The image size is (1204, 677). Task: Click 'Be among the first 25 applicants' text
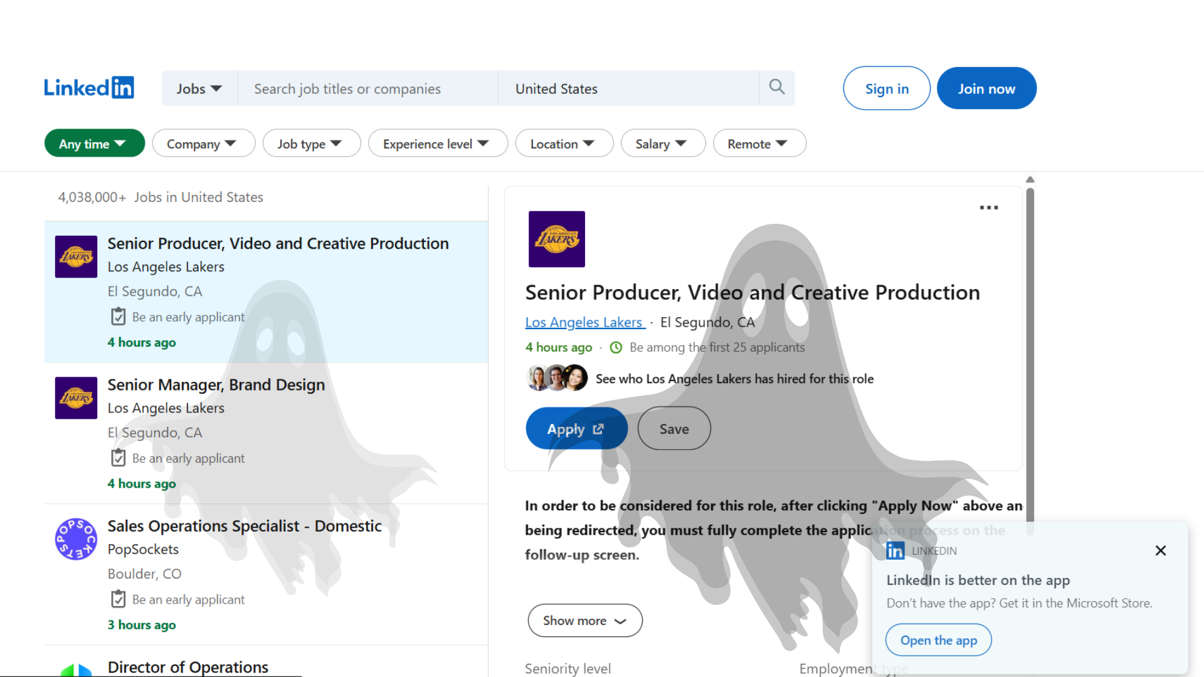tap(717, 347)
